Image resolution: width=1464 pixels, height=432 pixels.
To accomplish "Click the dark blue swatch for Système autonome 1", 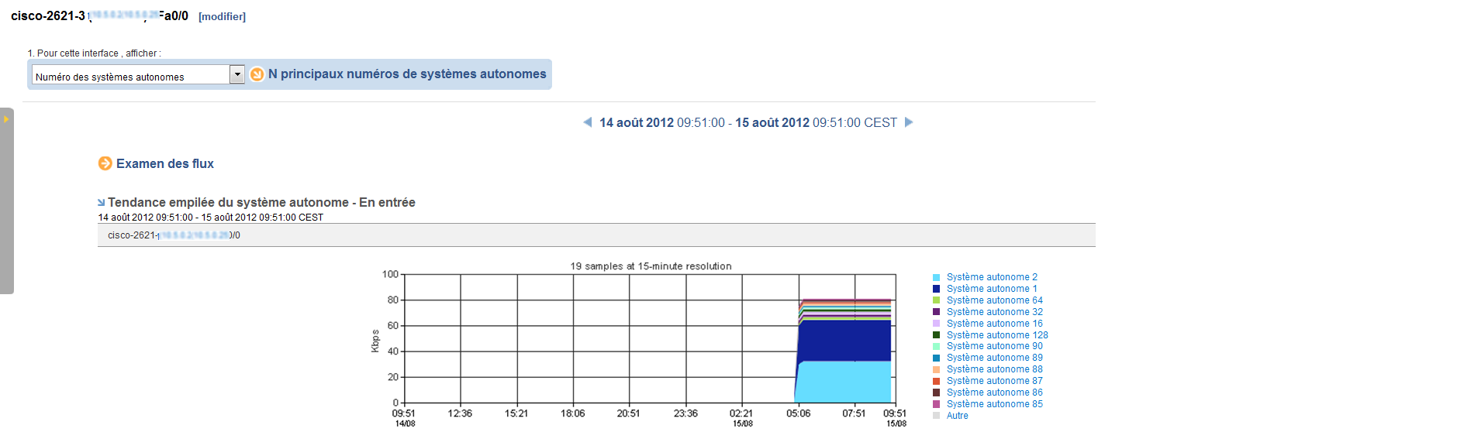I will click(937, 289).
